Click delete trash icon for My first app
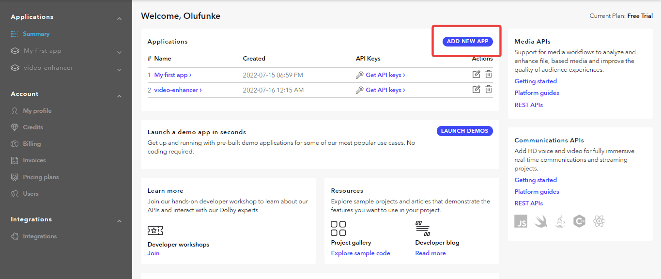Viewport: 661px width, 279px height. 489,75
